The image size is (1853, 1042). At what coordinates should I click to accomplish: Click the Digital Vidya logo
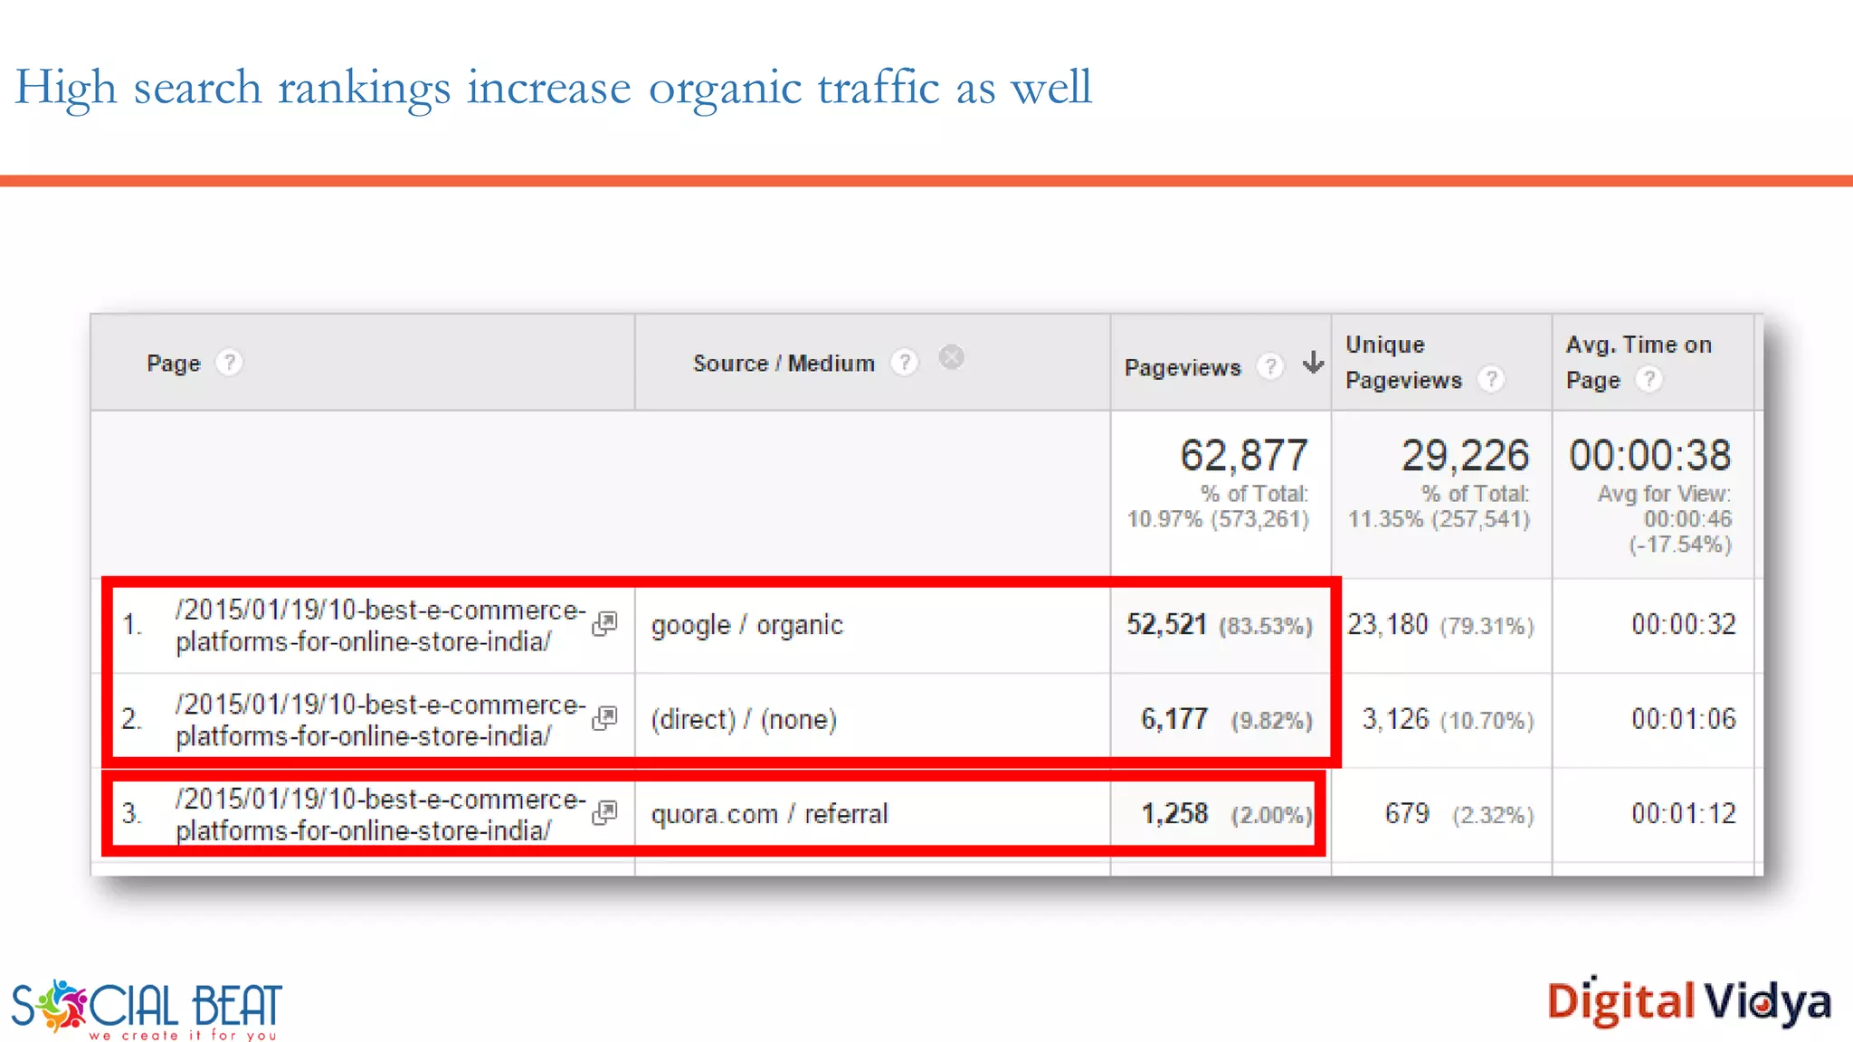[x=1689, y=1002]
